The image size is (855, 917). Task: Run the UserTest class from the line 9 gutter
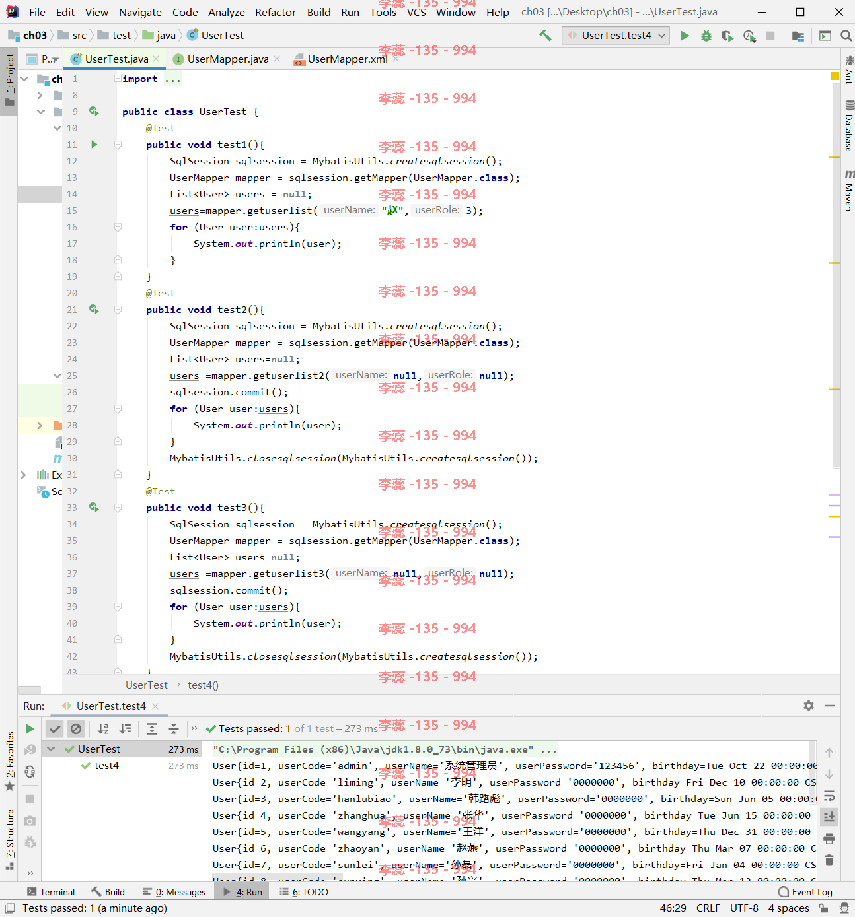(94, 112)
